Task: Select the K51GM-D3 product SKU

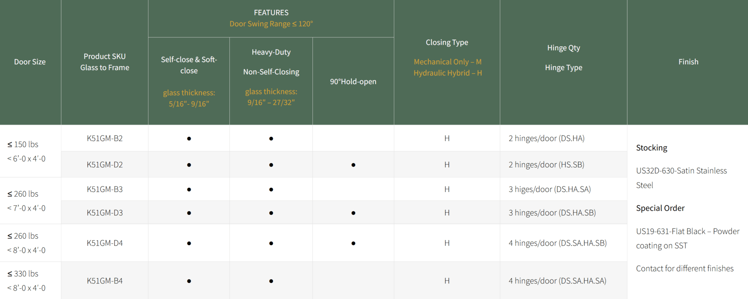Action: pos(104,213)
